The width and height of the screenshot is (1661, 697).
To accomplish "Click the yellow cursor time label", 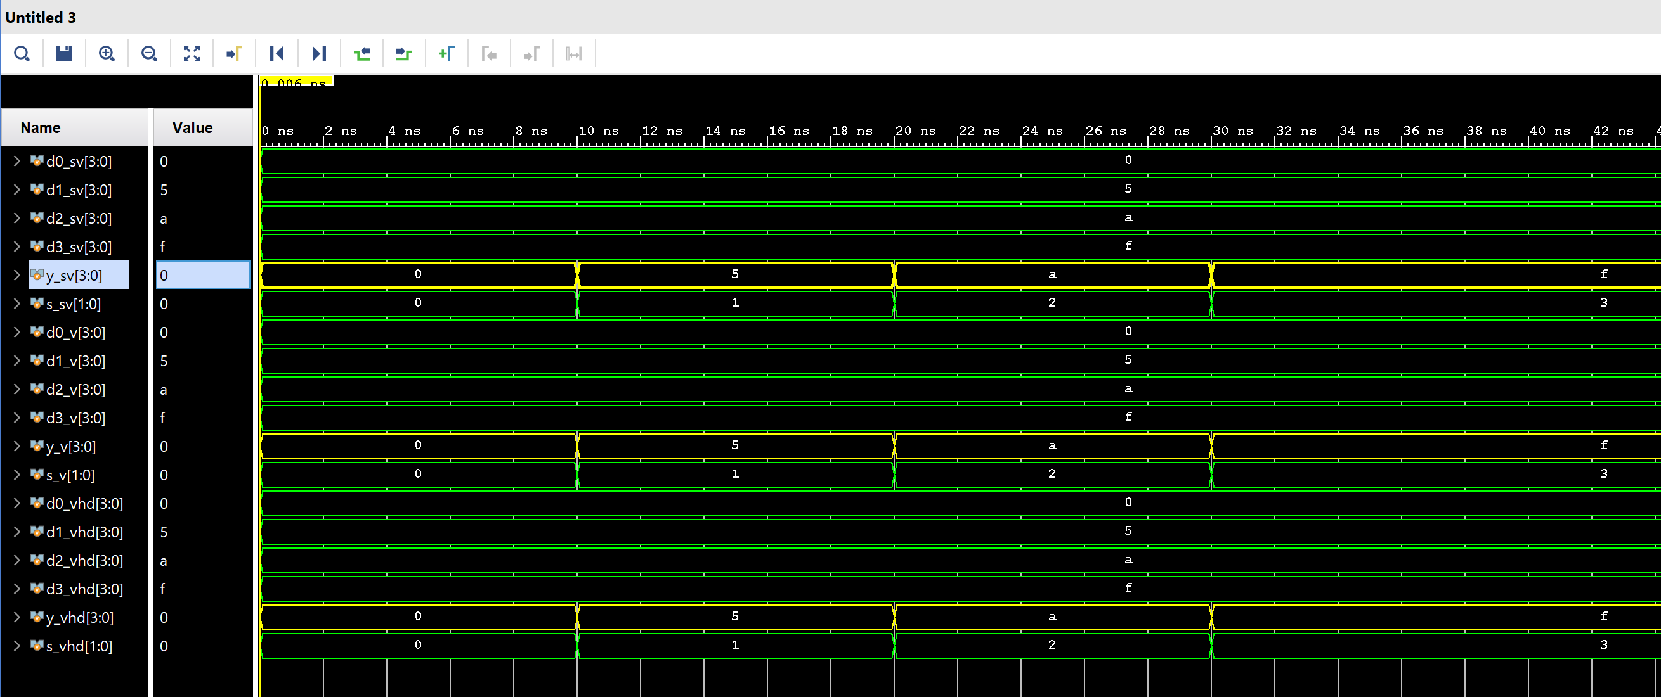I will click(x=296, y=82).
